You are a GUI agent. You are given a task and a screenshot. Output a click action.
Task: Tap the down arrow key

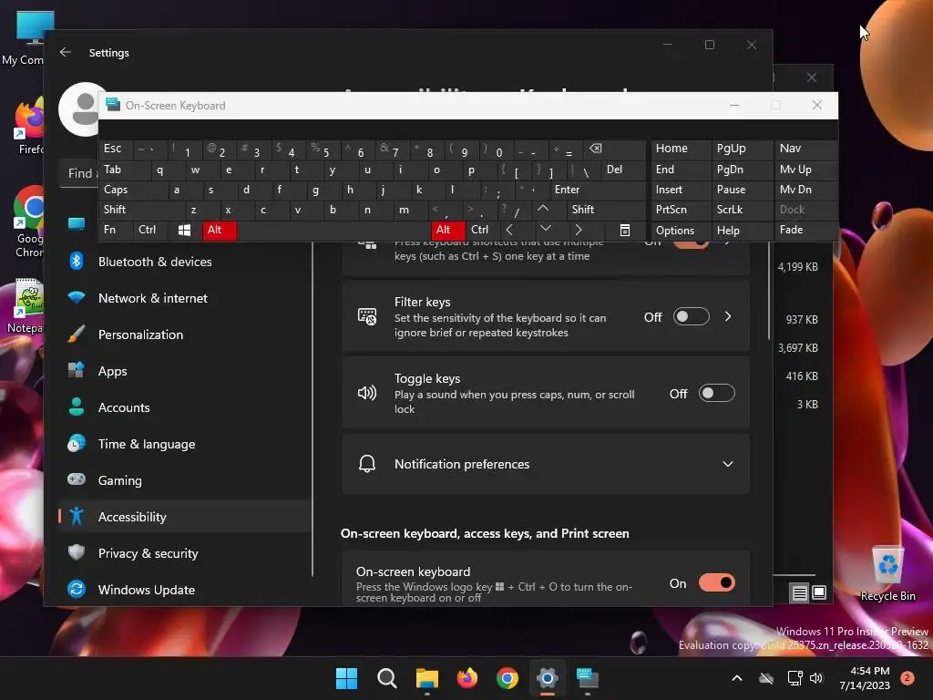(x=545, y=229)
